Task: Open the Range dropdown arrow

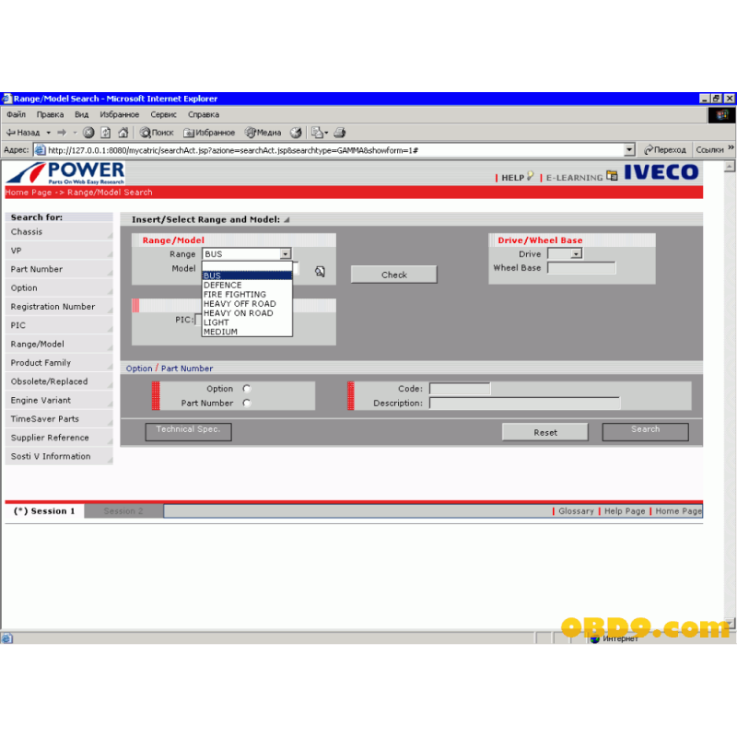Action: [x=286, y=254]
